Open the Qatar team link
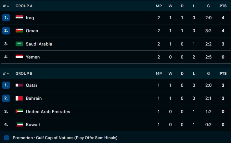The image size is (231, 143). point(32,85)
